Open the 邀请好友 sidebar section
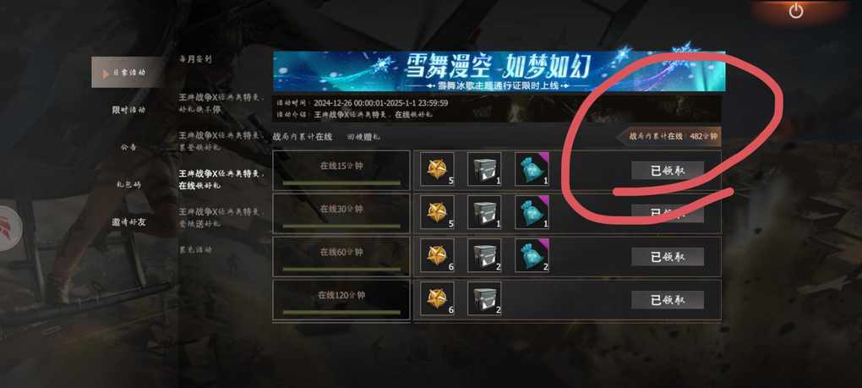Image resolution: width=862 pixels, height=388 pixels. [128, 222]
